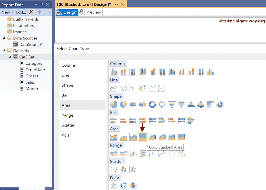Pick the Funnel chart icon
This screenshot has height=190, width=266.
pyautogui.click(x=172, y=104)
